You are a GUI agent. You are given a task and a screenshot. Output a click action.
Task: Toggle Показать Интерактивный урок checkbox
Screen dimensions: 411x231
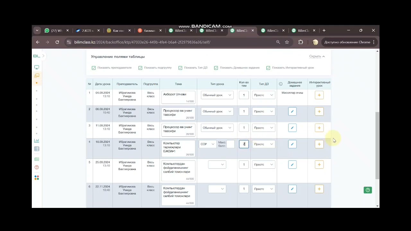[268, 68]
